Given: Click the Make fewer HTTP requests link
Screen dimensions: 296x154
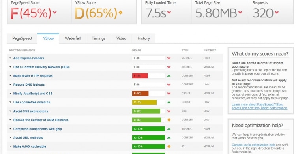Looking at the screenshot, I should click(33, 76).
